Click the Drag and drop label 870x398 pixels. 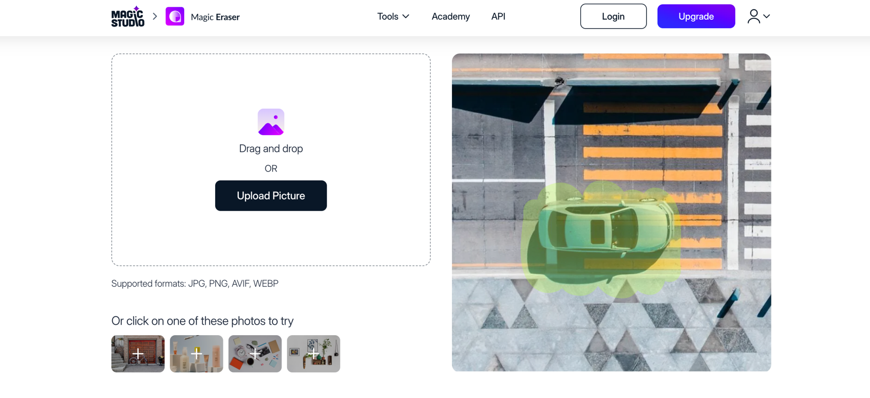[x=271, y=149]
